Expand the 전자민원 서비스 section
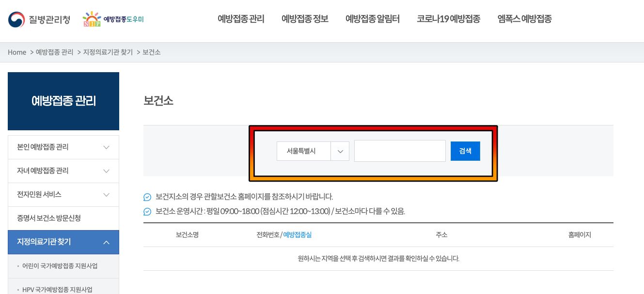The image size is (644, 294). pos(63,194)
